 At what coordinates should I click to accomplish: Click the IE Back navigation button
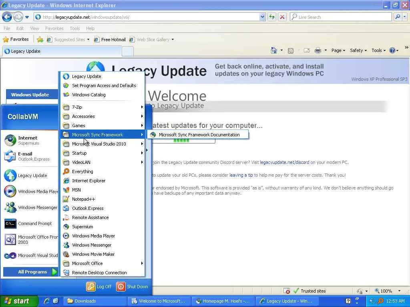(7, 17)
